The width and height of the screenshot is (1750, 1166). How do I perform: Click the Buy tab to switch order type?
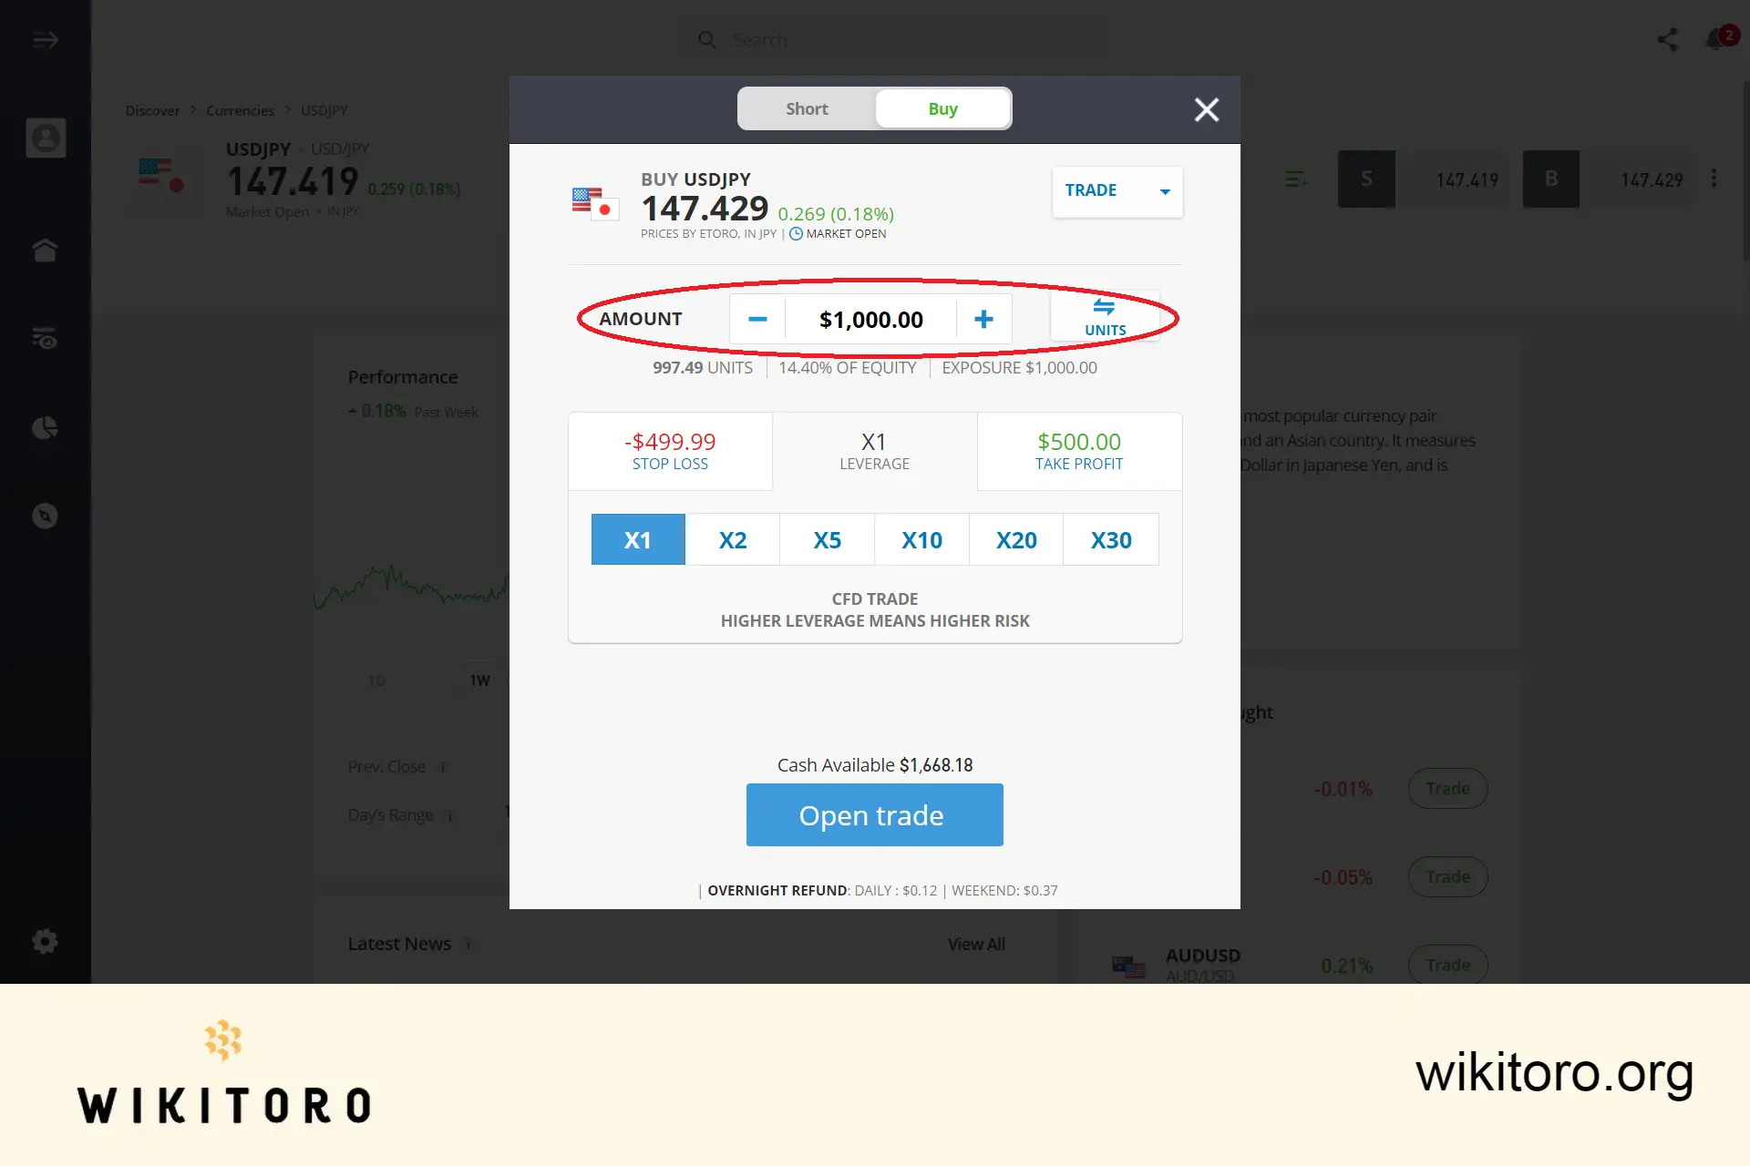click(942, 108)
